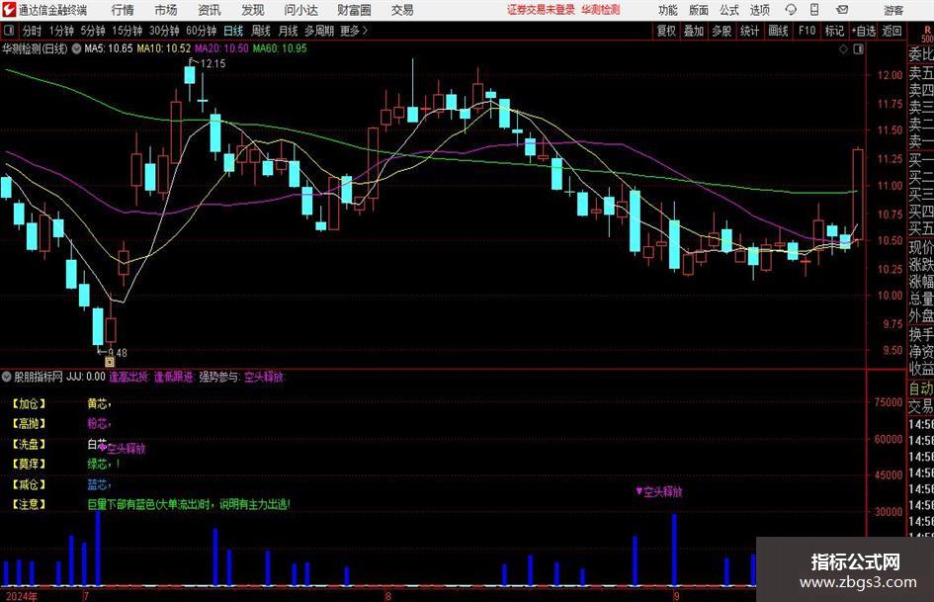Click the mobile phone icon in top bar
Screen dimensions: 934x602
pos(813,10)
